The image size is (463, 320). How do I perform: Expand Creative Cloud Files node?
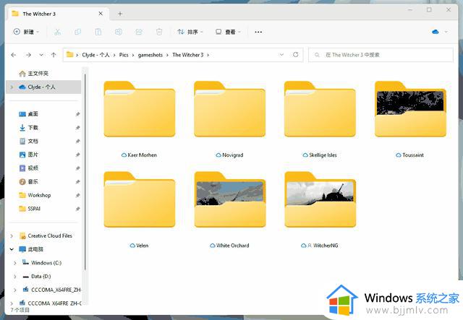(x=12, y=236)
